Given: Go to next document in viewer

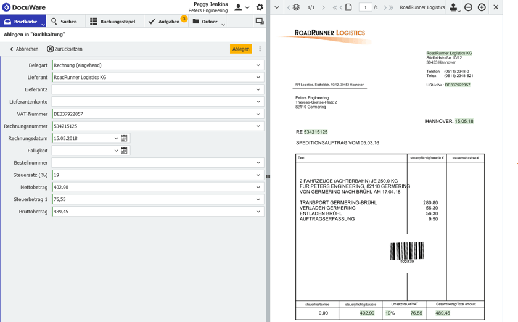Looking at the screenshot, I should pos(323,7).
